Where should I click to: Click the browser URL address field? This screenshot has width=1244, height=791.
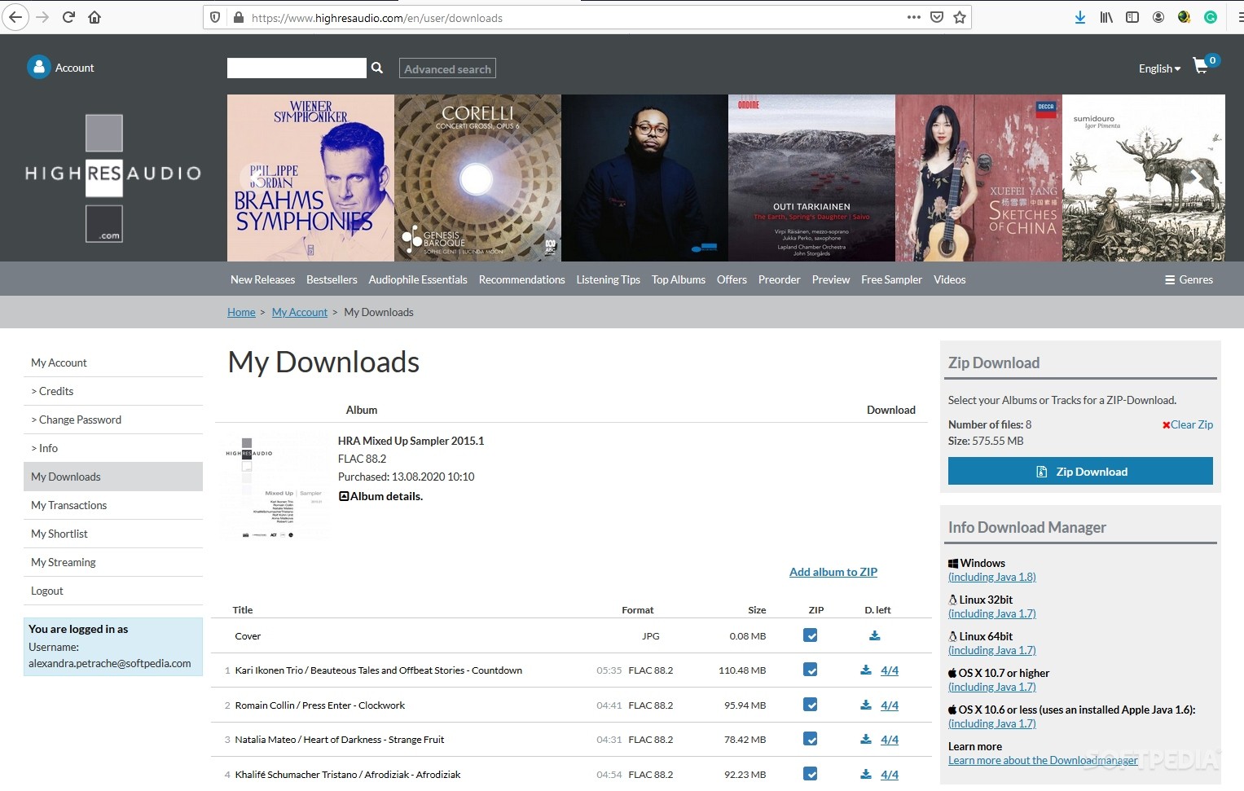click(574, 17)
